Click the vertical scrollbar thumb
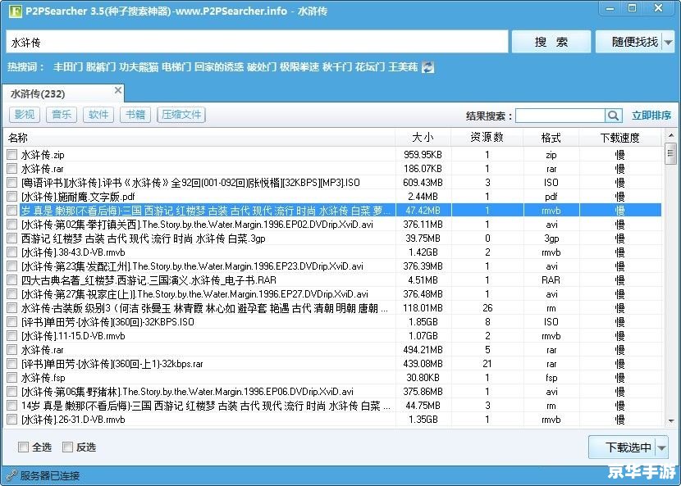 pos(671,153)
